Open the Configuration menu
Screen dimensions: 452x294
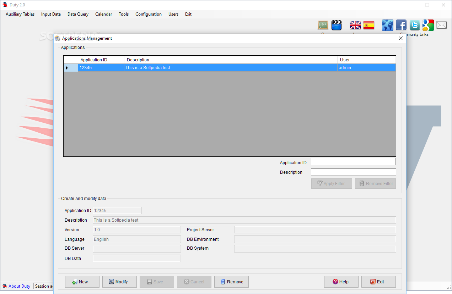pyautogui.click(x=149, y=14)
